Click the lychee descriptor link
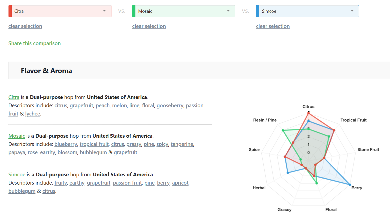Screen dimensions: 390x220 pyautogui.click(x=33, y=114)
